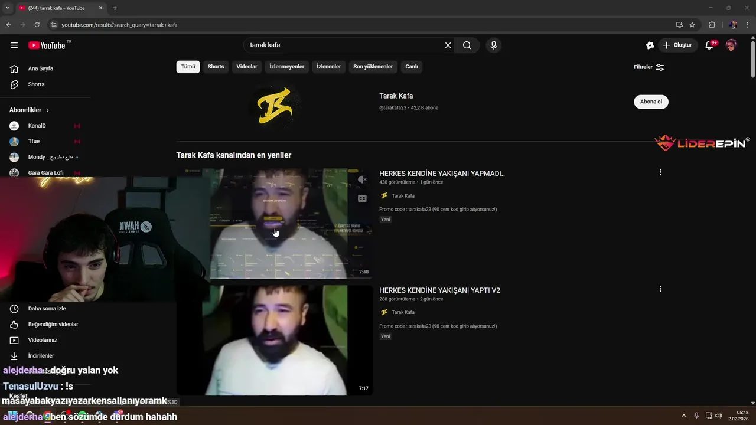Toggle captions CC on first video preview
The width and height of the screenshot is (756, 425).
pyautogui.click(x=362, y=198)
